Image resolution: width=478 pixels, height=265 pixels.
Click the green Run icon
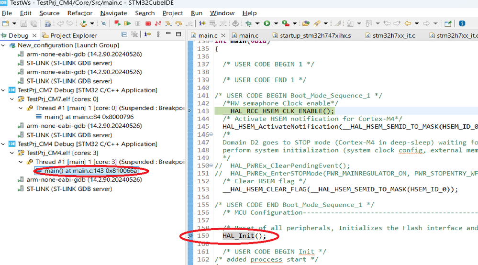(x=267, y=23)
